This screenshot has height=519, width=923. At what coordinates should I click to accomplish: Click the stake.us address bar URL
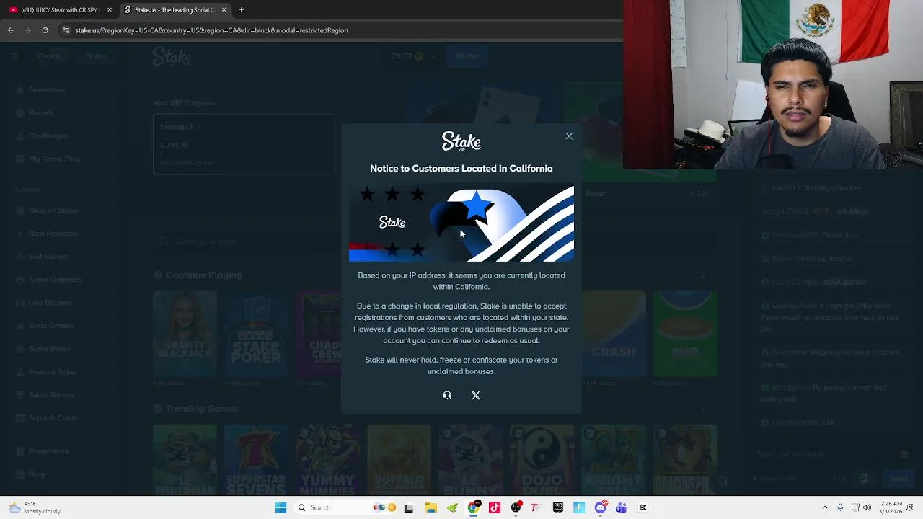click(212, 30)
